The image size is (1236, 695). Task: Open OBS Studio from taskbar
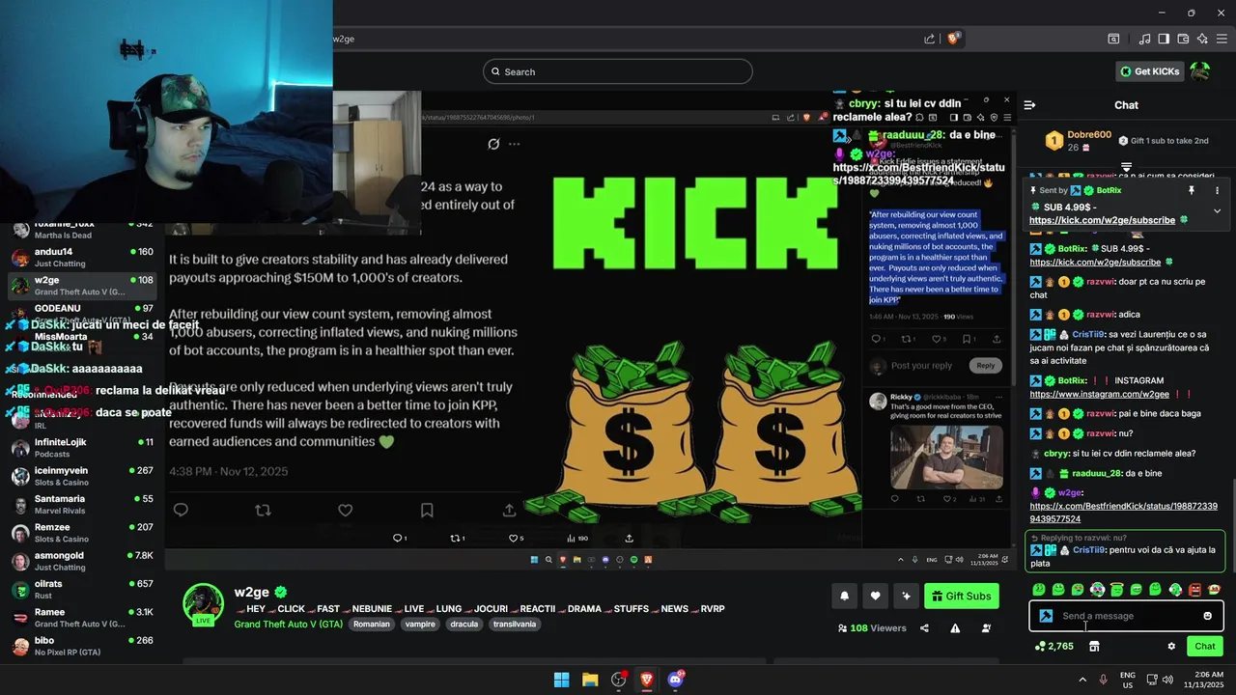tap(619, 680)
